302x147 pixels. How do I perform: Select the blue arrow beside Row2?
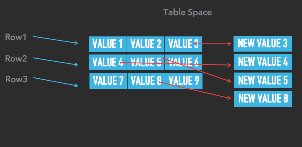click(x=56, y=61)
